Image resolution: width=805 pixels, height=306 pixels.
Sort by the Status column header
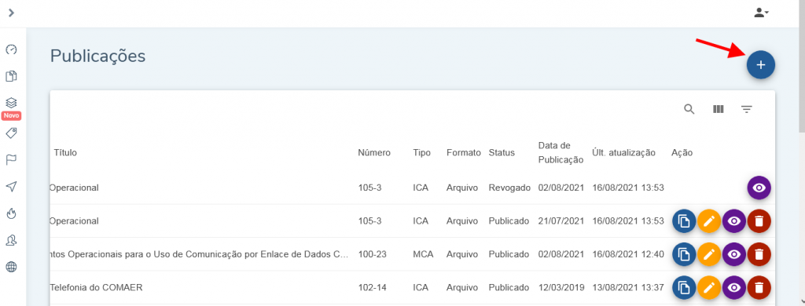[502, 153]
